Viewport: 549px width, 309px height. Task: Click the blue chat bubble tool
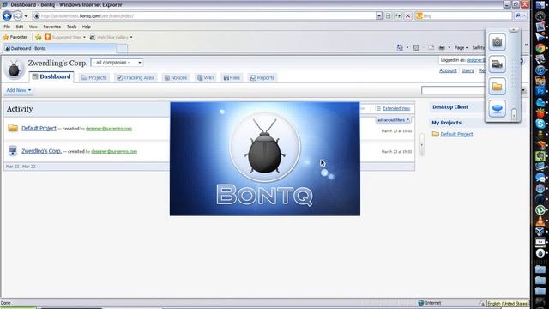(x=497, y=109)
